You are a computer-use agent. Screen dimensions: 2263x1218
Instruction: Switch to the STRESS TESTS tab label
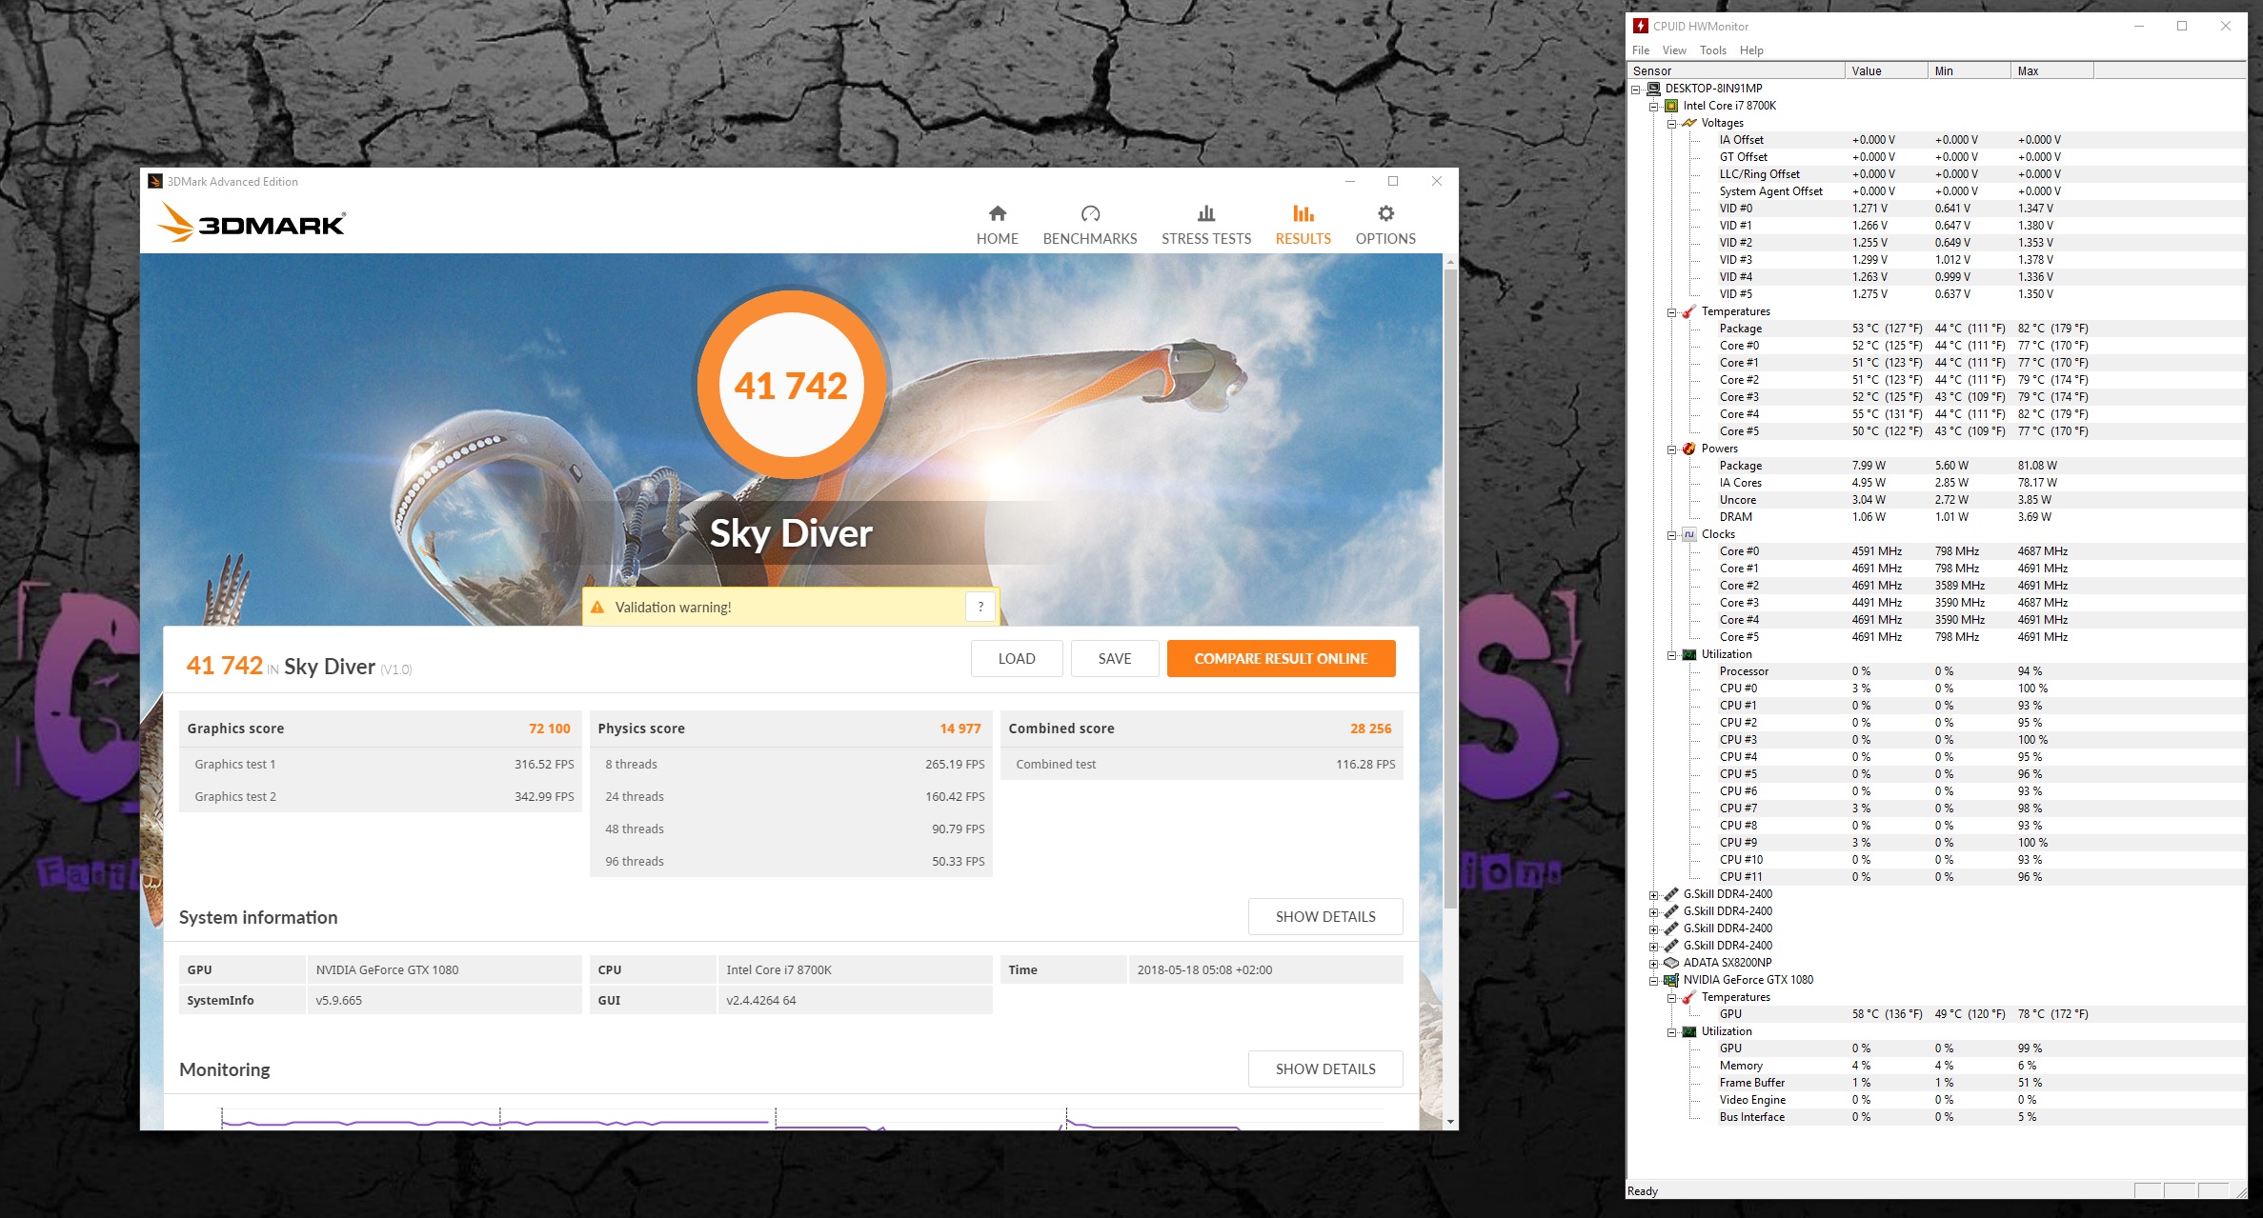1206,239
